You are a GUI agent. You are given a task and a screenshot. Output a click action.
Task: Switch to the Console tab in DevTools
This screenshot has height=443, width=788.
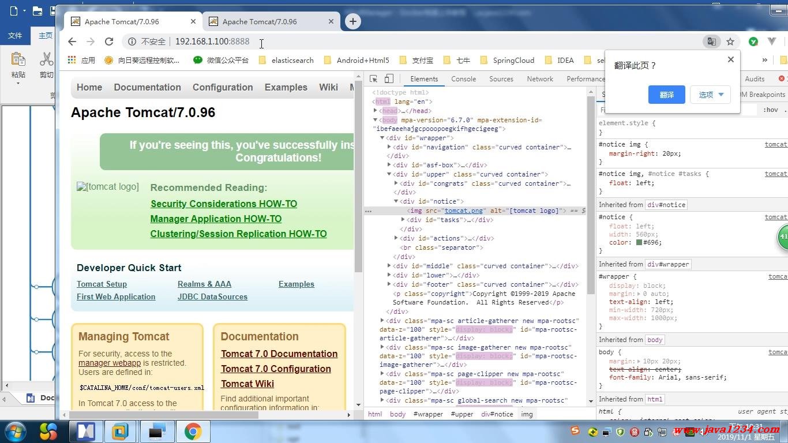coord(463,79)
